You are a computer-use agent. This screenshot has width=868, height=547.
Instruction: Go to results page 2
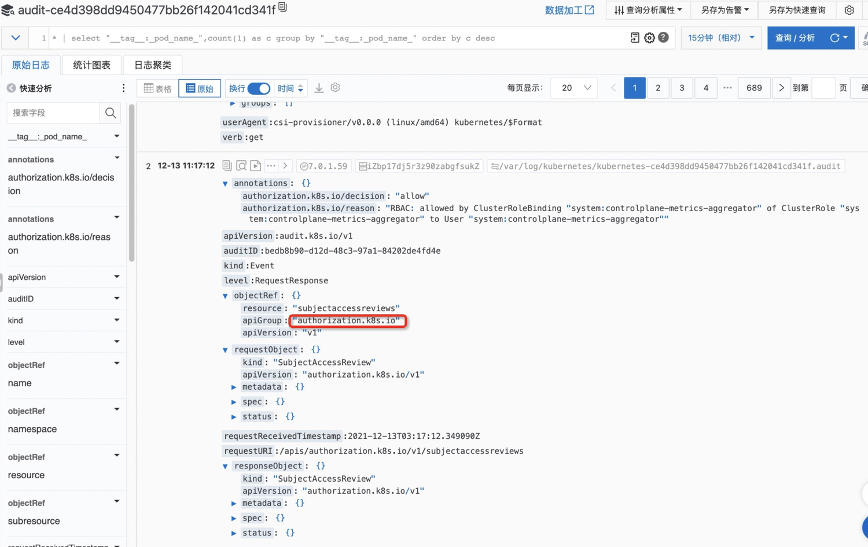[658, 88]
